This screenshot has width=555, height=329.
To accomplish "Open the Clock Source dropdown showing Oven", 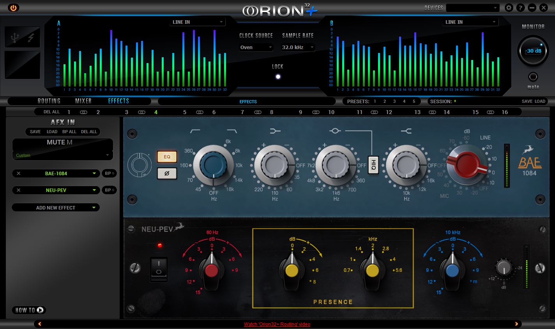I will point(256,48).
